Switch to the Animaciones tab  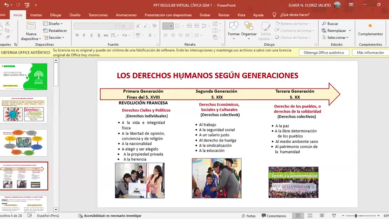126,15
